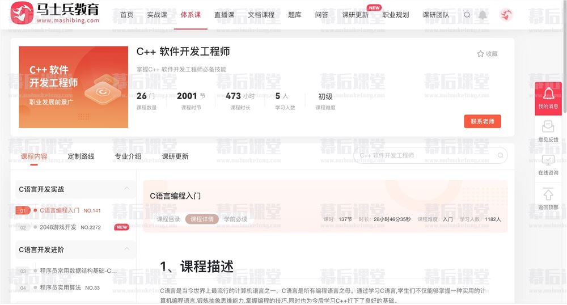Viewport: 567px width, 305px height.
Task: Go to 首页 in navigation
Action: tap(126, 15)
